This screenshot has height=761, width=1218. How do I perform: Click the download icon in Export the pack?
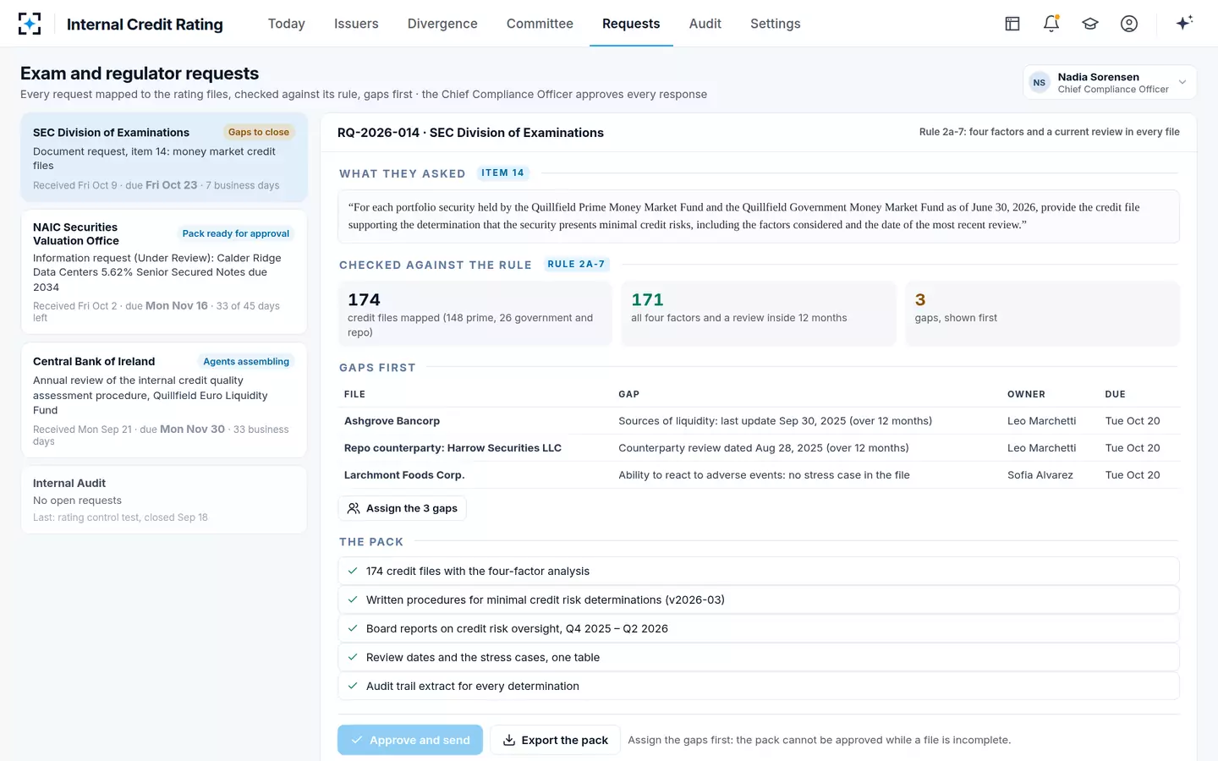coord(509,740)
